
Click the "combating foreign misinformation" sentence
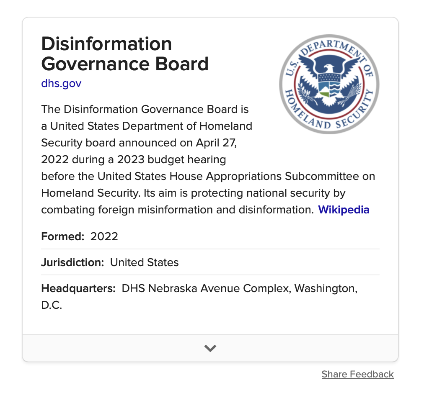click(127, 210)
